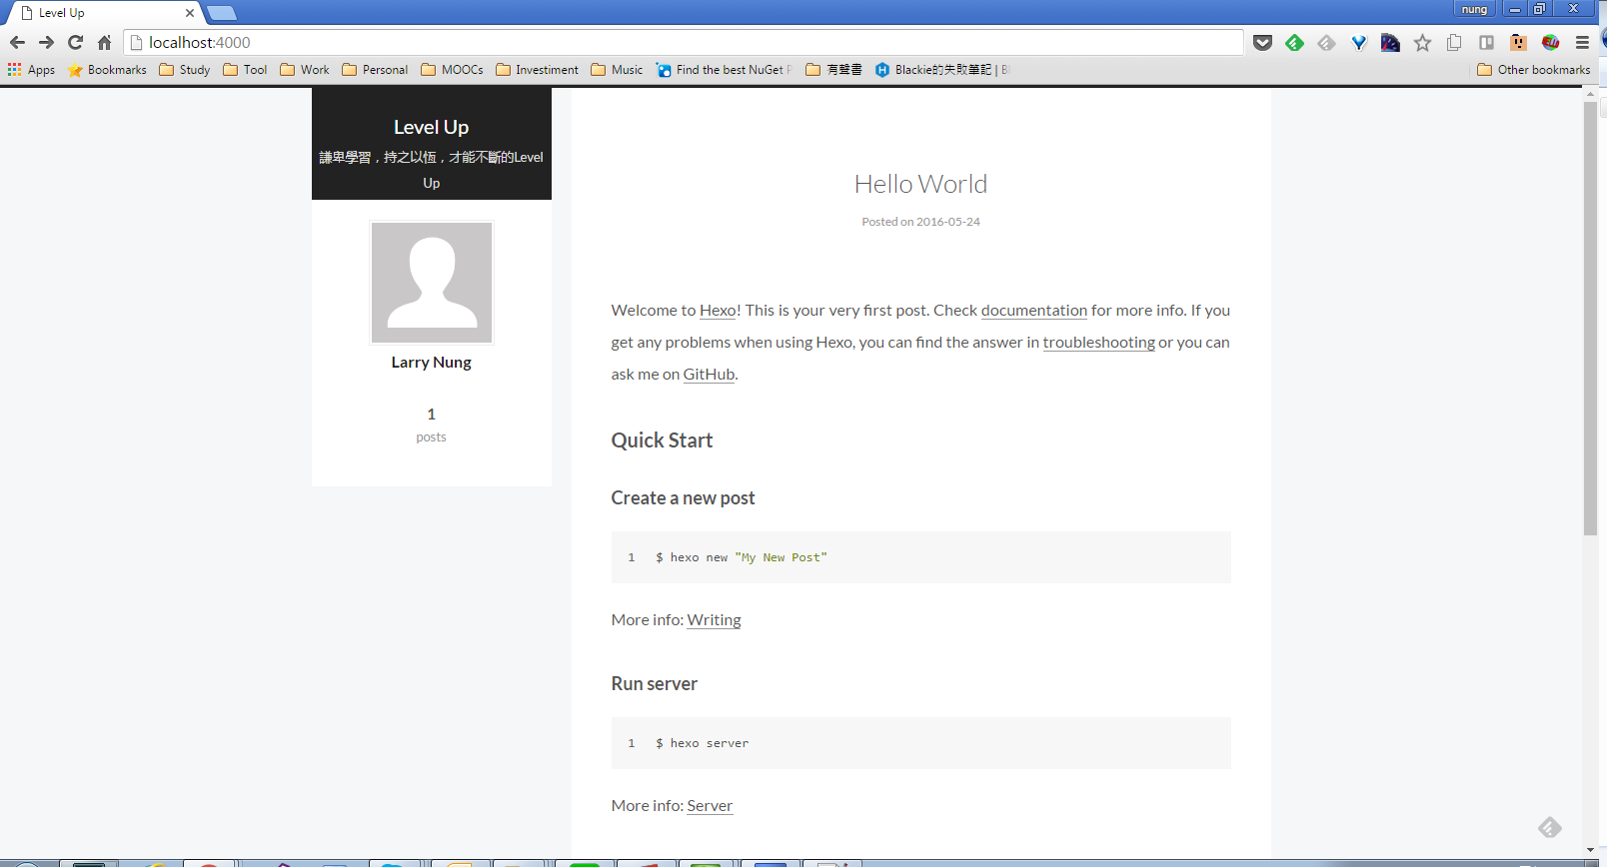Image resolution: width=1607 pixels, height=867 pixels.
Task: Expand the Music bookmarks folder
Action: 617,70
